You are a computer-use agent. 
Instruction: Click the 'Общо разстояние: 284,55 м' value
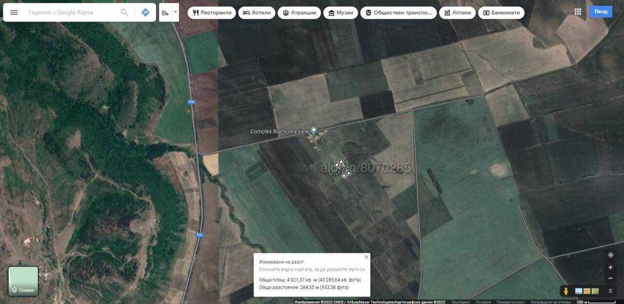coord(304,287)
